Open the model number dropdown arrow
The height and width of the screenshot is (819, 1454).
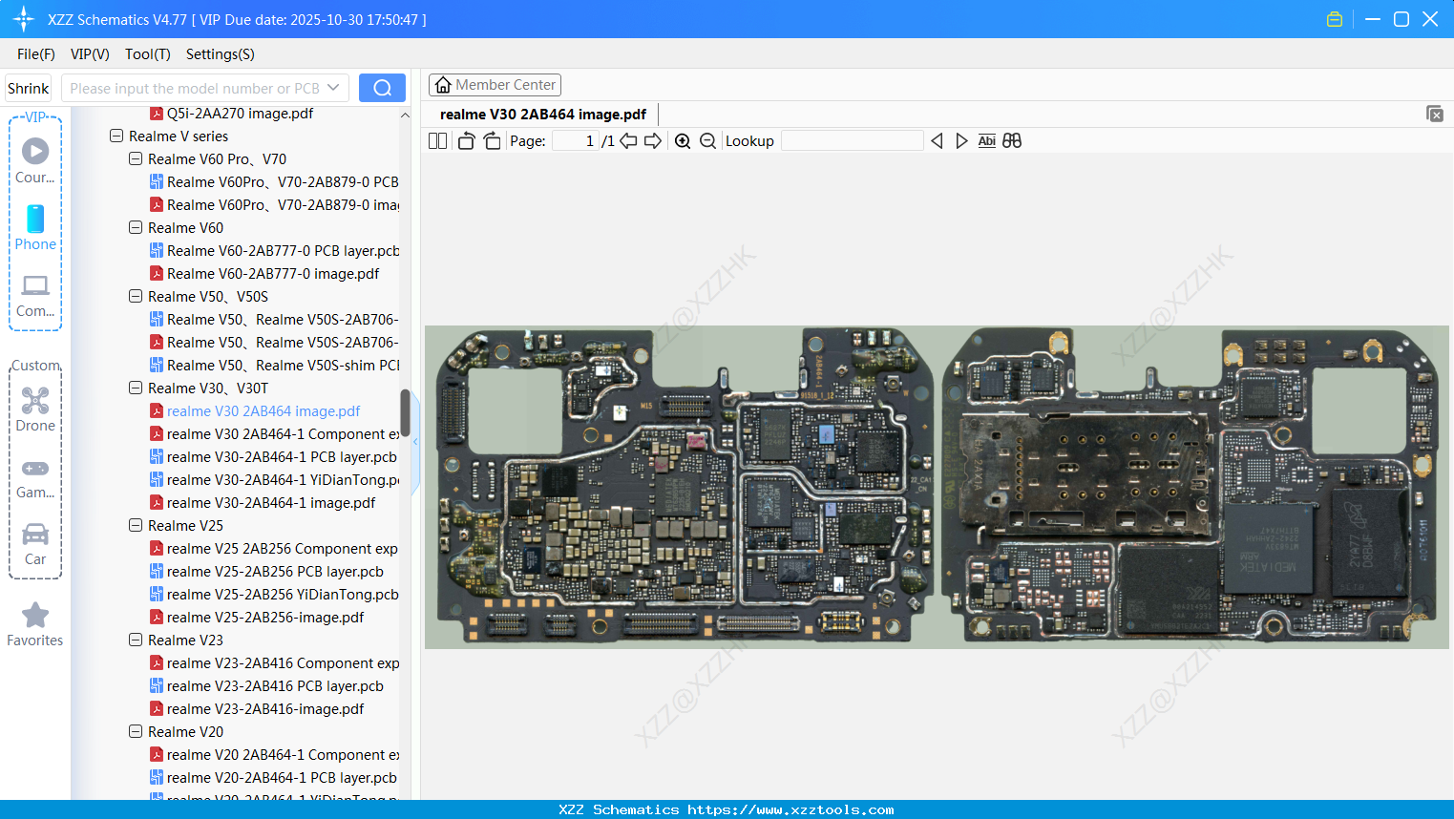333,88
